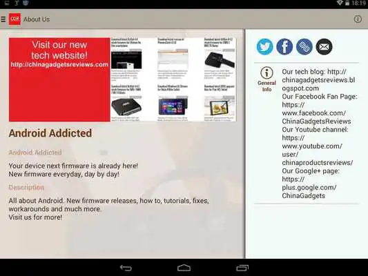Viewport: 368px width, 276px height.
Task: Open the Facebook social icon
Action: 284,47
